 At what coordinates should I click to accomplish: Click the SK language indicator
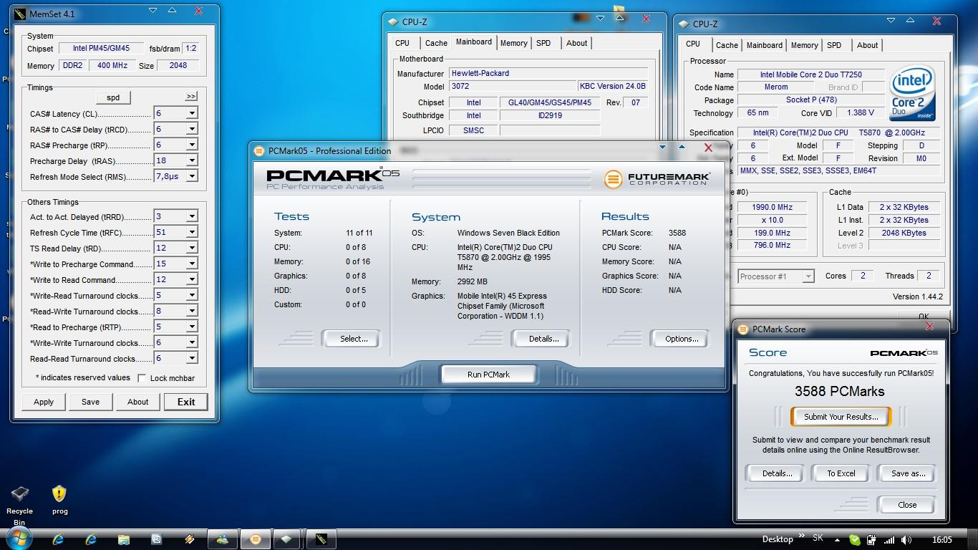[818, 538]
